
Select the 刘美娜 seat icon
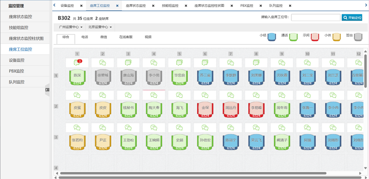pyautogui.click(x=256, y=77)
